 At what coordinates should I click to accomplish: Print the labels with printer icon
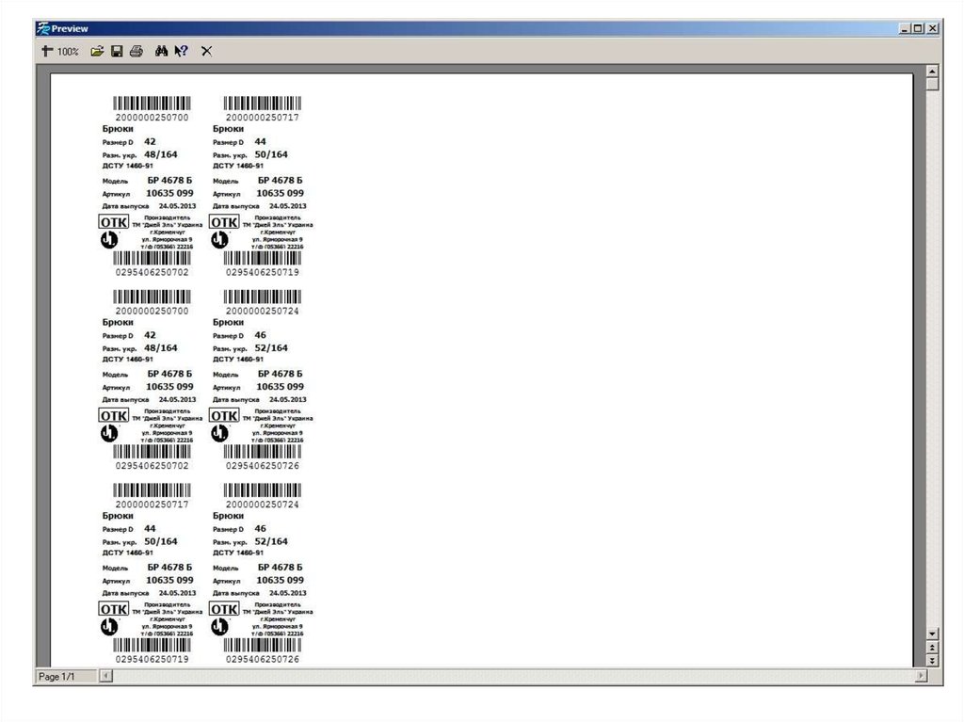coord(137,51)
